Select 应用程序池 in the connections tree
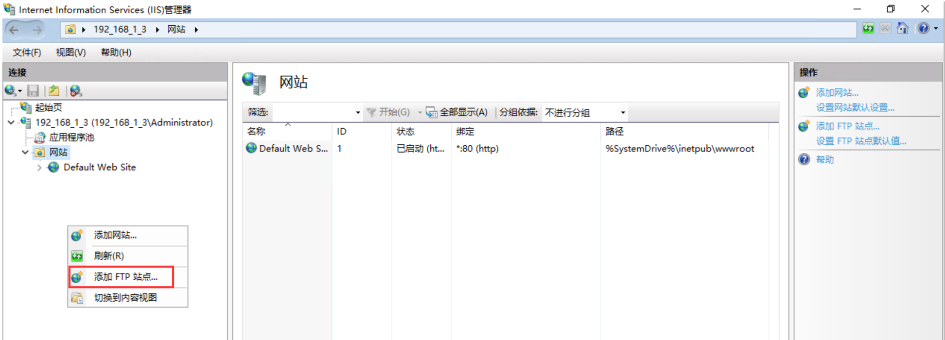The width and height of the screenshot is (945, 340). click(x=71, y=137)
